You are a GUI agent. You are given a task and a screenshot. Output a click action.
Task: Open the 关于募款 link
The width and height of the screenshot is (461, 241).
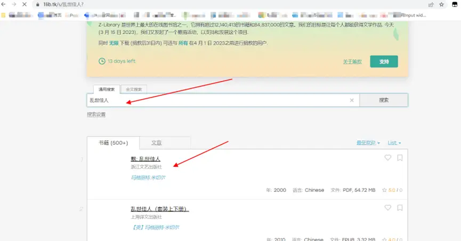pyautogui.click(x=352, y=61)
